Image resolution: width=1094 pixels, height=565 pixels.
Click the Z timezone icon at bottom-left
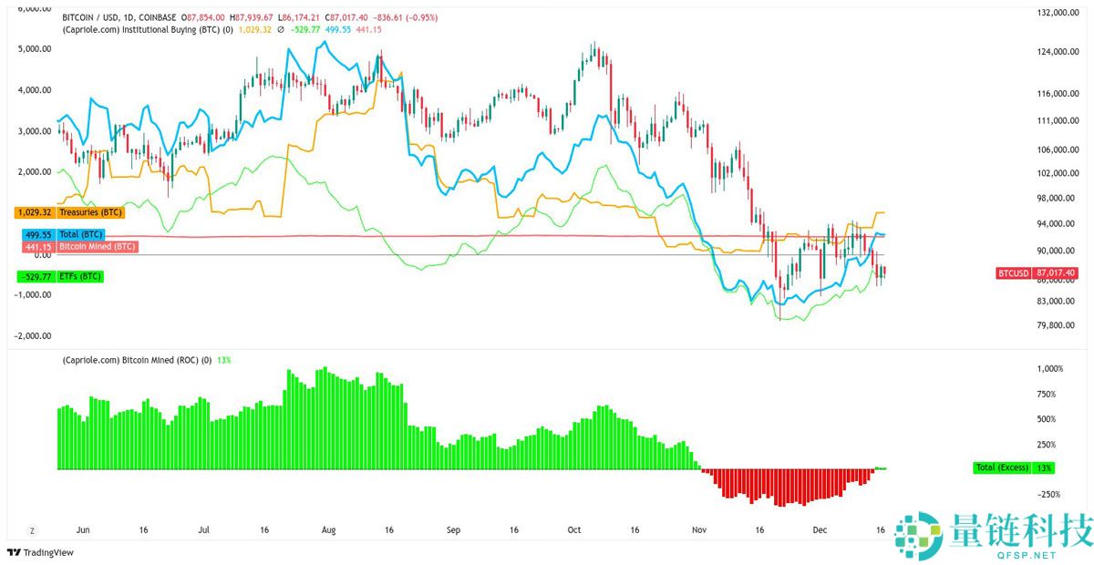[32, 529]
